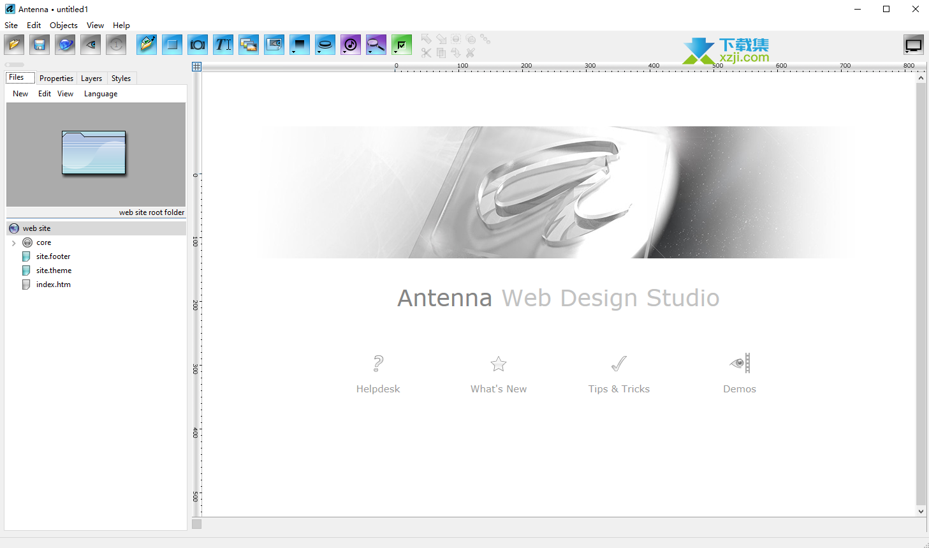Select the rectangle shape tool
Screen dimensions: 929x548
pos(172,45)
